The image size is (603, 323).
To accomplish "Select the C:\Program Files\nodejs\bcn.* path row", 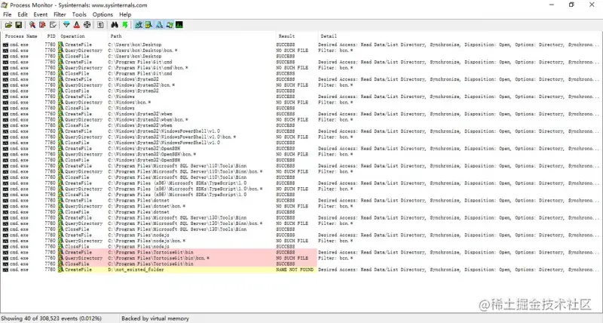I will coord(301,241).
